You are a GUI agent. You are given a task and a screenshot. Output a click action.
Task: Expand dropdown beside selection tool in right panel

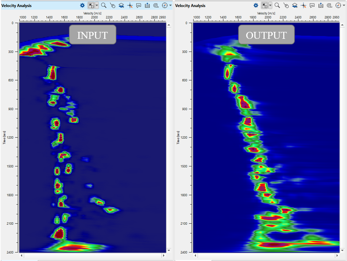[270, 5]
